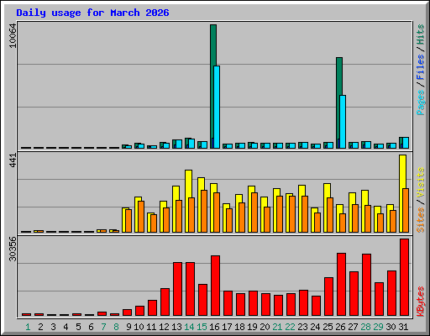Click the orange Sites bar for day 31
Screen dimensions: 430x336
tap(406, 210)
